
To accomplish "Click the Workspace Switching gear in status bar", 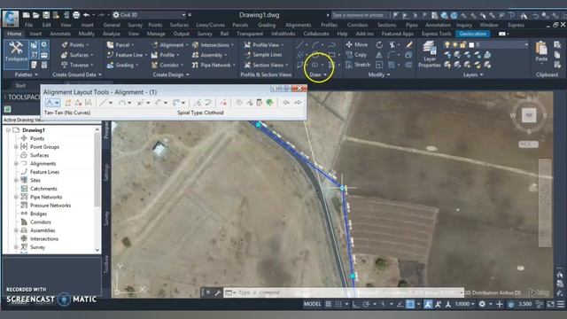I will coord(482,304).
